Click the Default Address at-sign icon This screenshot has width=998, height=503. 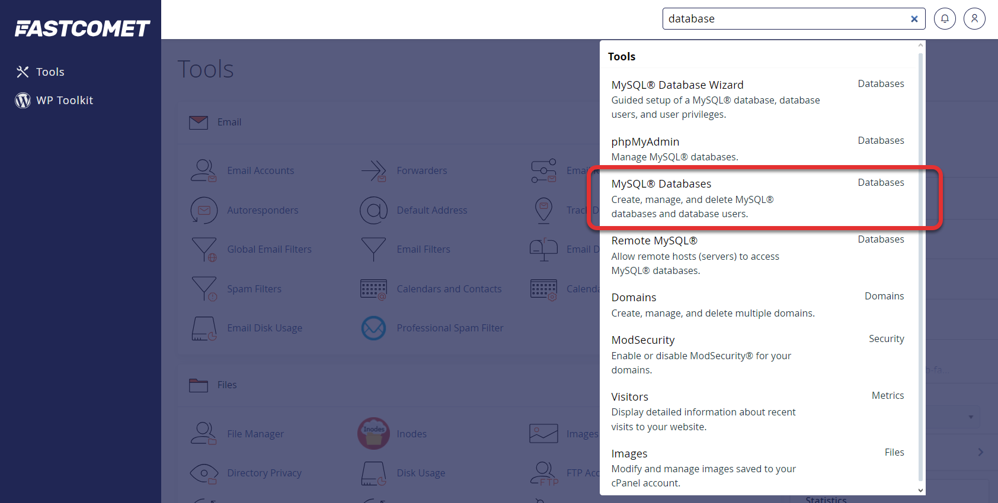(373, 210)
